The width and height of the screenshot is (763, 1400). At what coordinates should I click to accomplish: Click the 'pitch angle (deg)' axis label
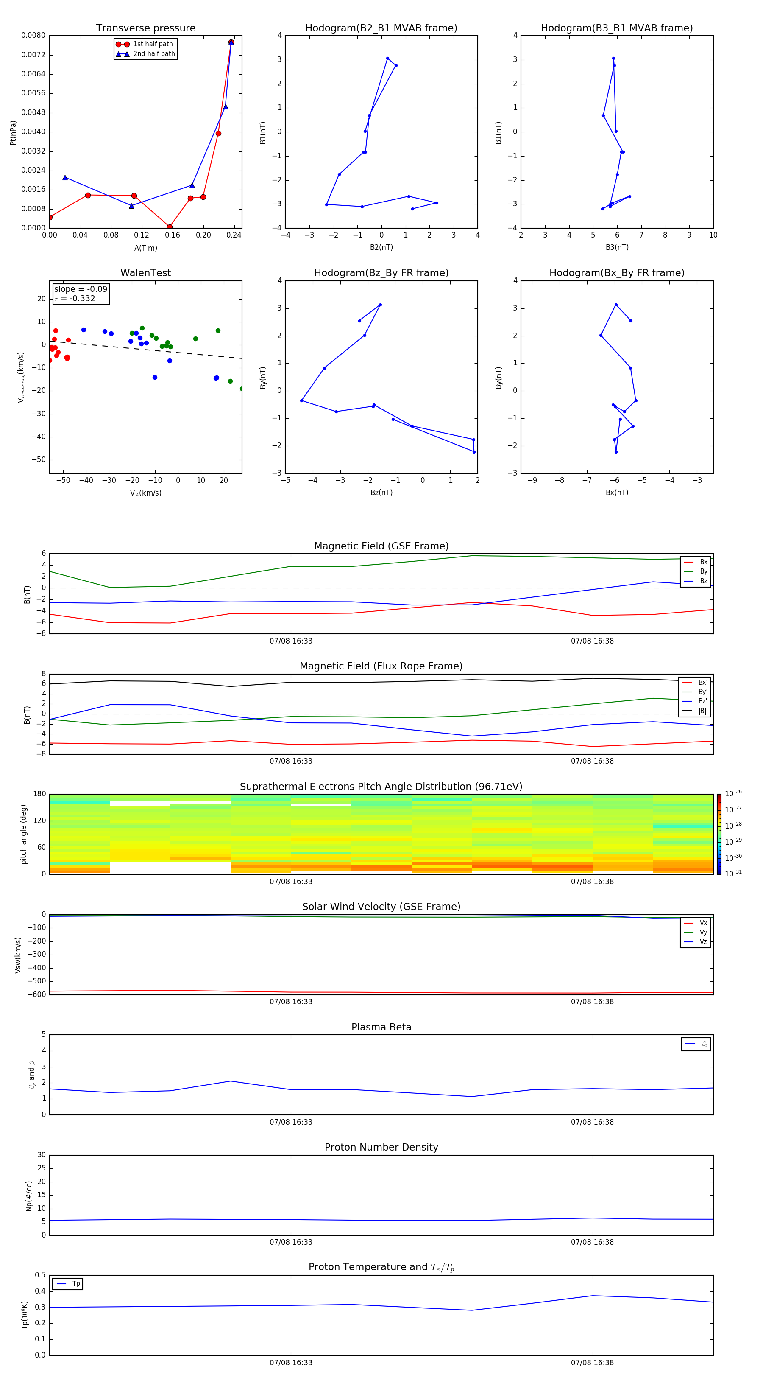[x=23, y=834]
